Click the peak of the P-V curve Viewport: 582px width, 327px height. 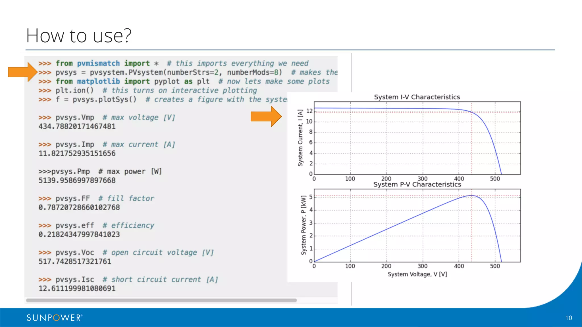coord(471,196)
